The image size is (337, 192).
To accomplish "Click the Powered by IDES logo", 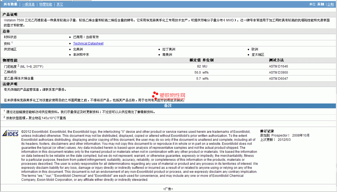I will point(10,133).
